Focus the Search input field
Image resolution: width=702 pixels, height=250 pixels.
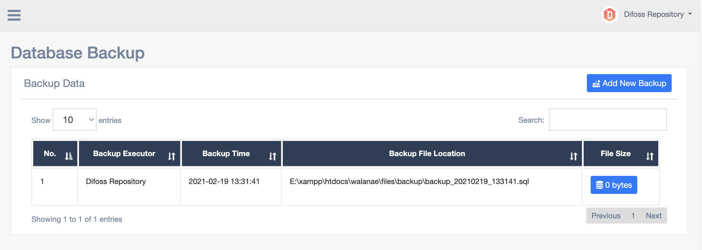click(608, 119)
